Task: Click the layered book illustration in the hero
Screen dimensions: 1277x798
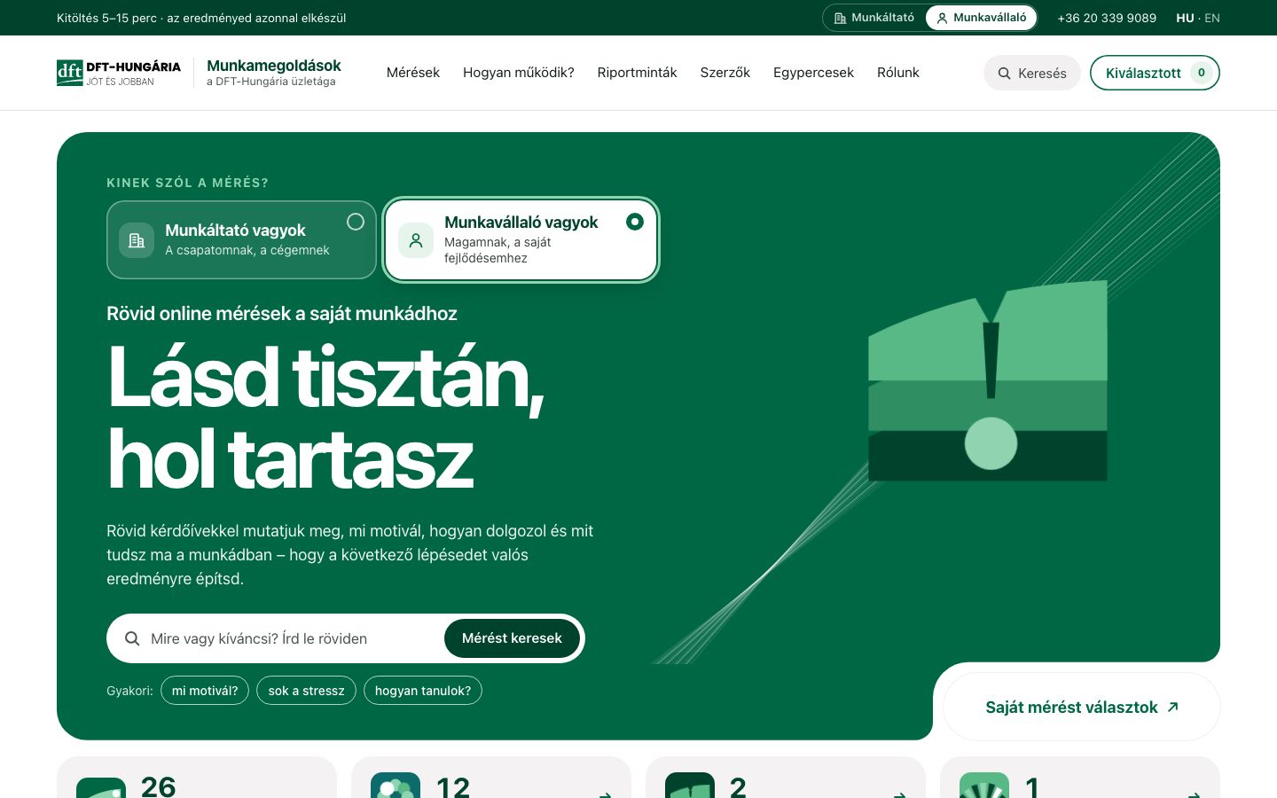Action: 988,381
